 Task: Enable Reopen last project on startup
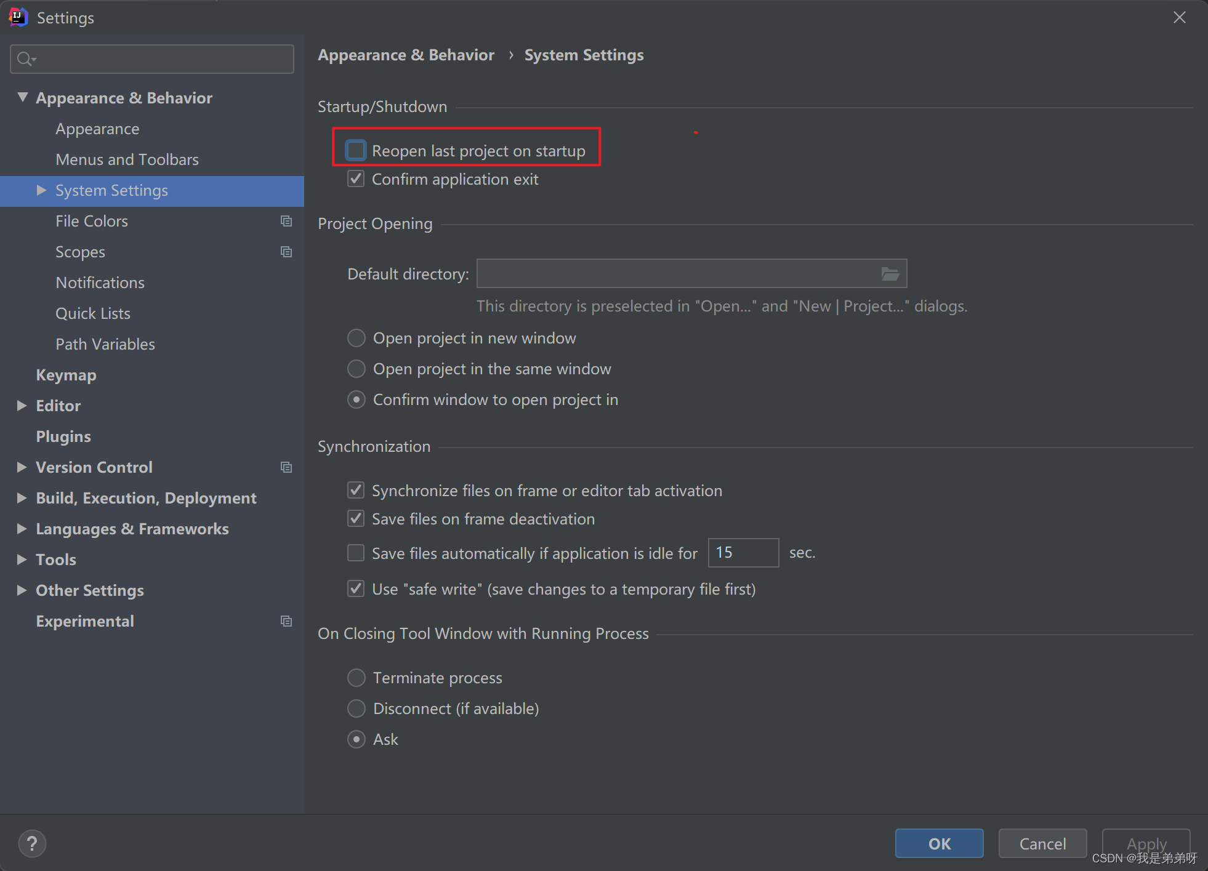356,151
